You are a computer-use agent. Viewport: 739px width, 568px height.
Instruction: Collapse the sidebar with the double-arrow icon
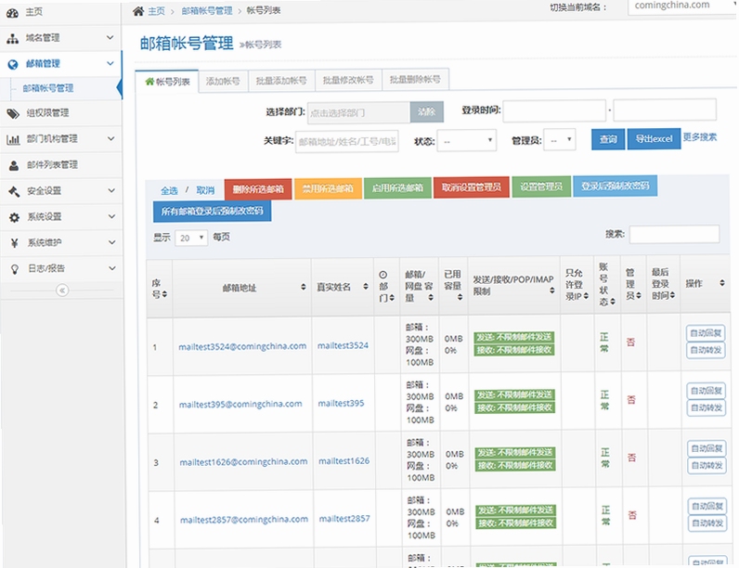62,290
